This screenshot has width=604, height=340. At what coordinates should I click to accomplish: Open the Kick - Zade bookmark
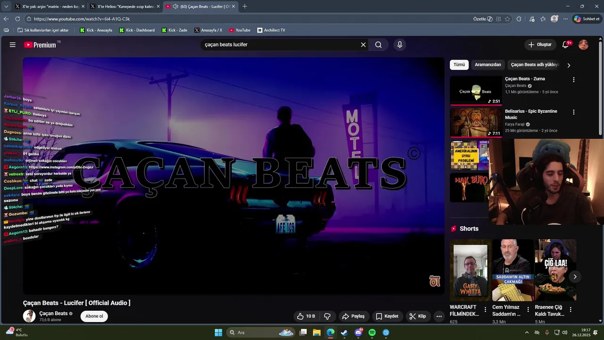[175, 30]
